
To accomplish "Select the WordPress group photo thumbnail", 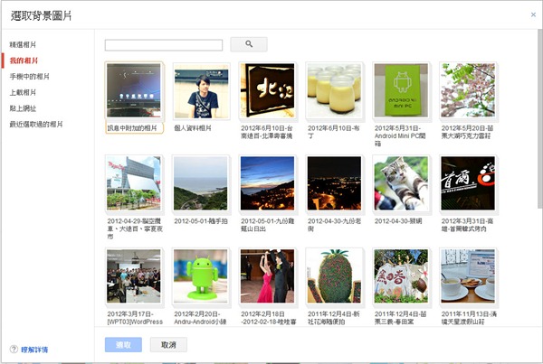I will [x=134, y=276].
